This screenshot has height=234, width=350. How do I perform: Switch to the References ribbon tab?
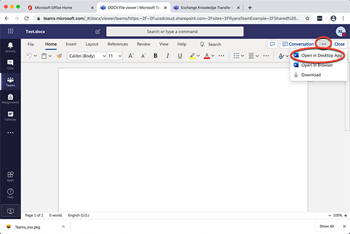tap(118, 44)
